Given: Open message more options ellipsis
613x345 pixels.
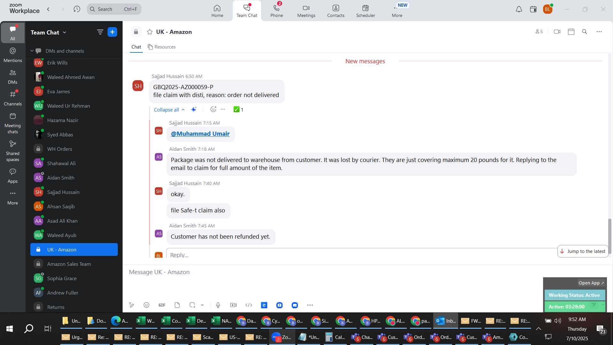Looking at the screenshot, I should [x=223, y=109].
